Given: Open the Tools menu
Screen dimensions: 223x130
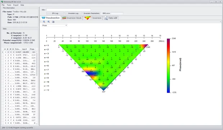Looking at the screenshot, I should tap(9, 5).
